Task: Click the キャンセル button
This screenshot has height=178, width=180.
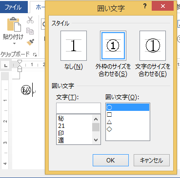Action: coord(152,160)
